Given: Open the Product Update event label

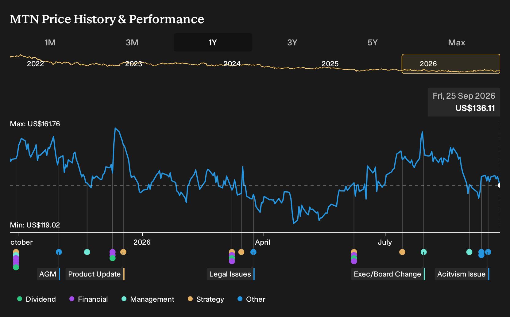Looking at the screenshot, I should (95, 274).
